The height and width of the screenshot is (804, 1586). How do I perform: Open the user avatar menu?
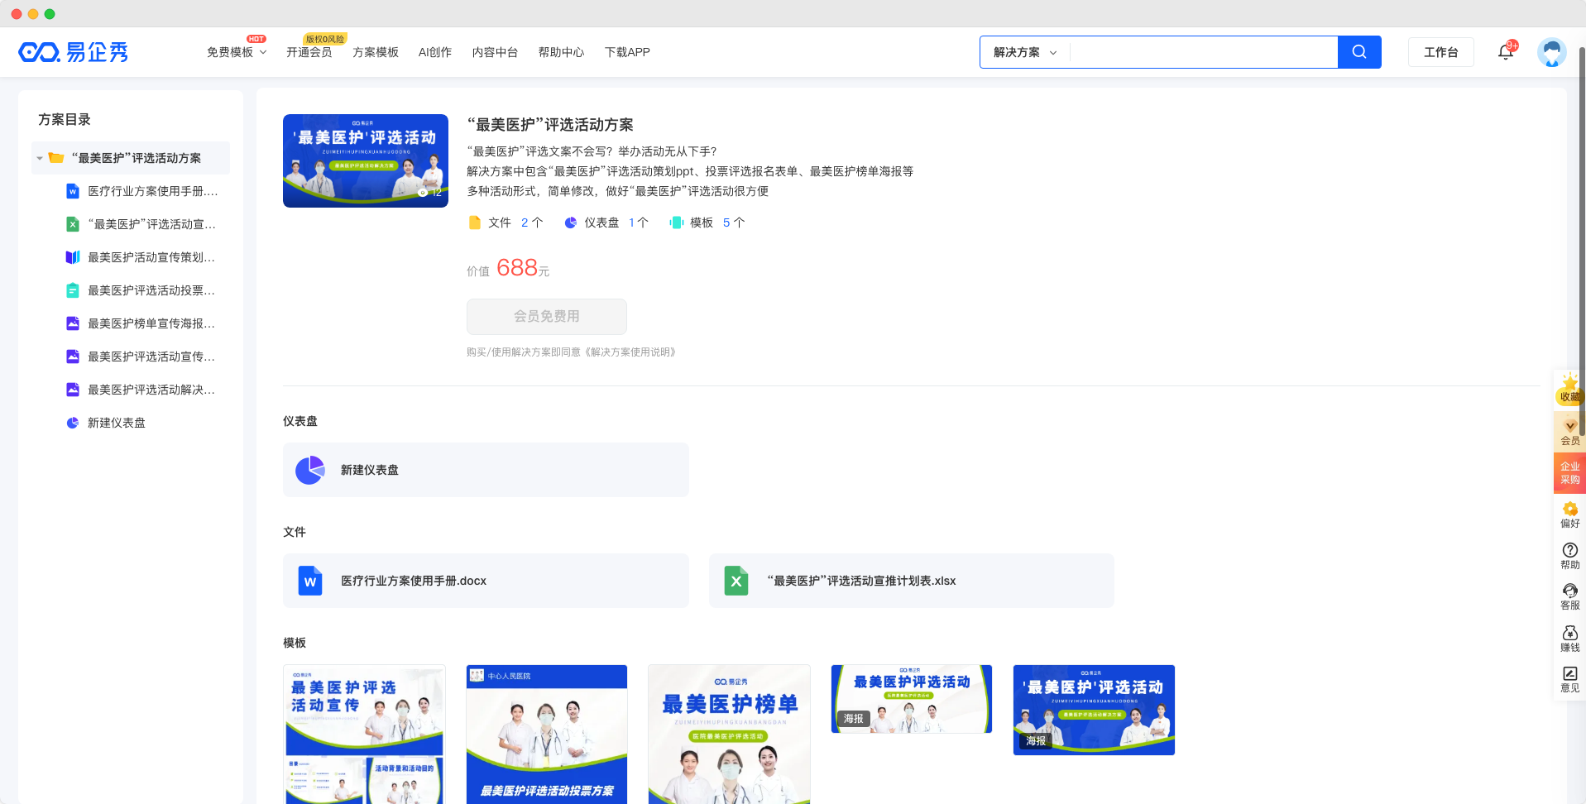pos(1552,52)
